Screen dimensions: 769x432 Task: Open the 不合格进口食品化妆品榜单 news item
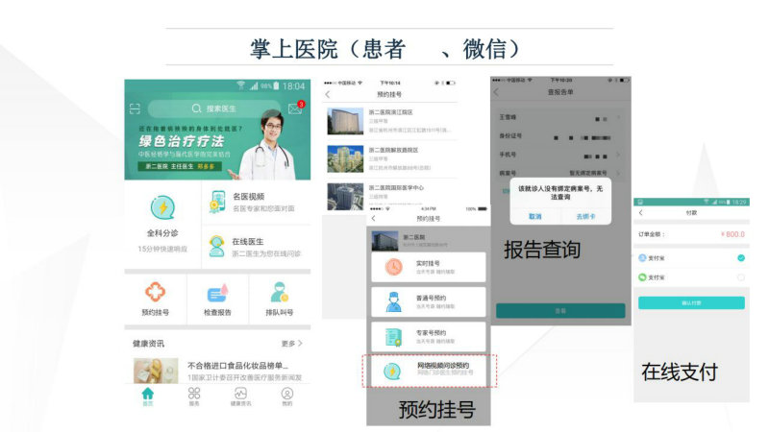[x=217, y=371]
